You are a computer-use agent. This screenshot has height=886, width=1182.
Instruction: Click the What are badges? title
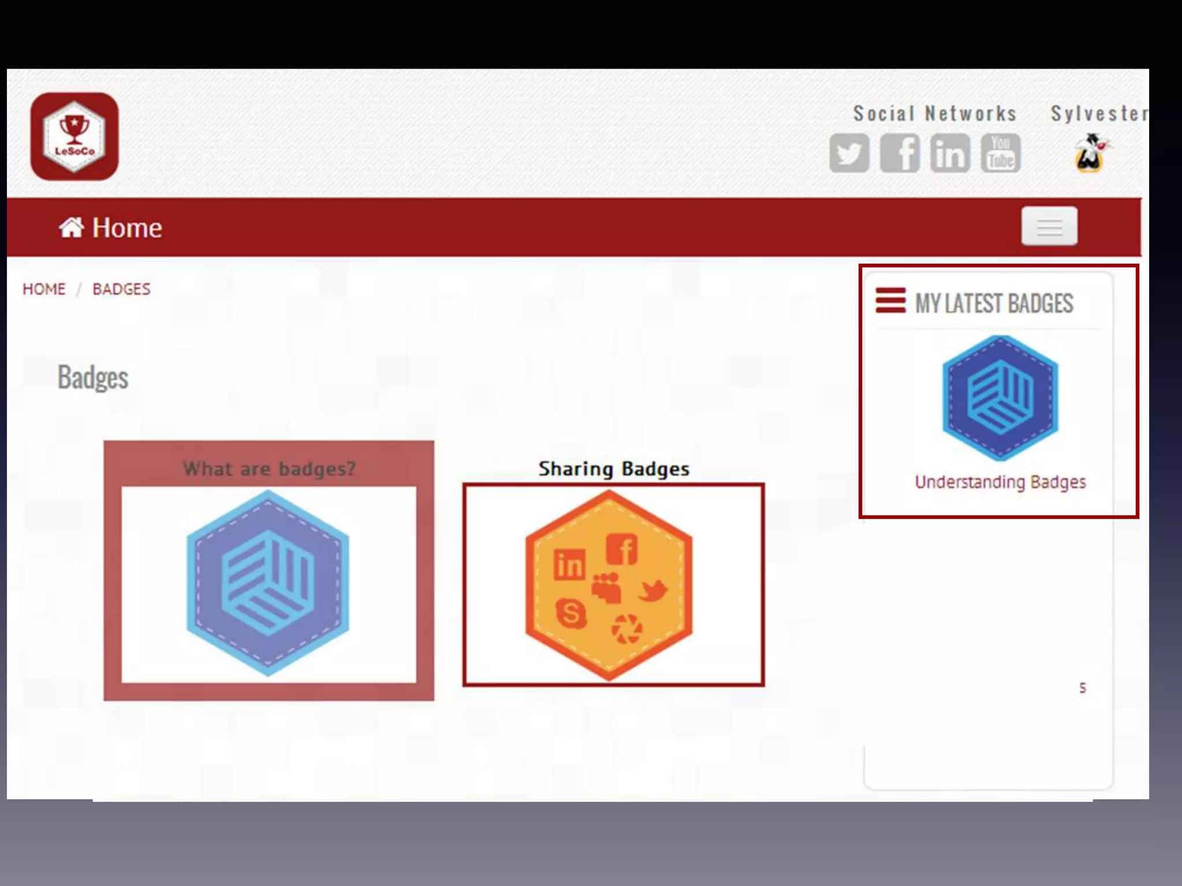(269, 469)
